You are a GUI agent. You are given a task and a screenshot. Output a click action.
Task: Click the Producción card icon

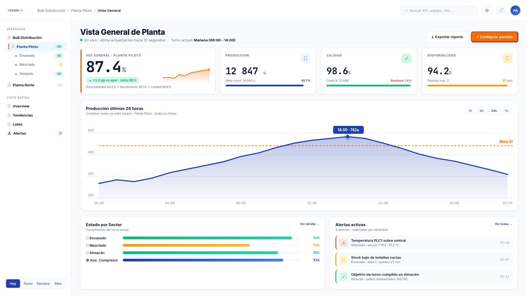tap(305, 58)
